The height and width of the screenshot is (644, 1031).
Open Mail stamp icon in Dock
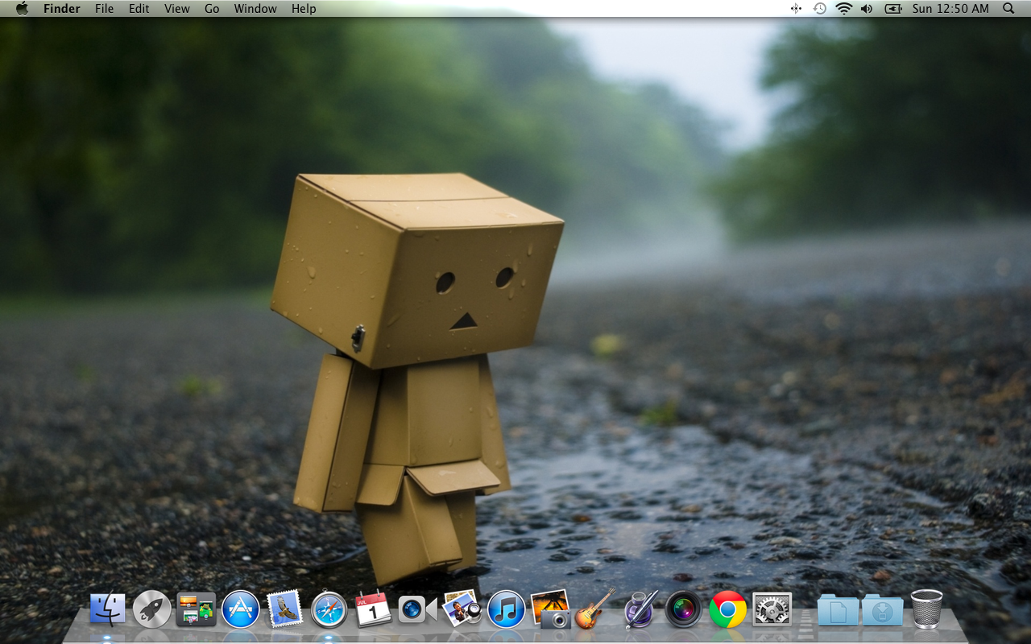point(284,609)
